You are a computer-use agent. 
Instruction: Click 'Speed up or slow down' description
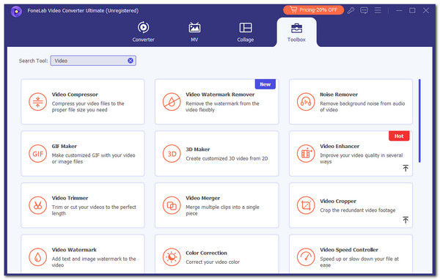[x=359, y=262]
